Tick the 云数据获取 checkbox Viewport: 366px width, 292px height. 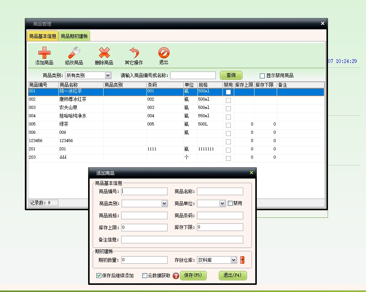click(x=145, y=276)
